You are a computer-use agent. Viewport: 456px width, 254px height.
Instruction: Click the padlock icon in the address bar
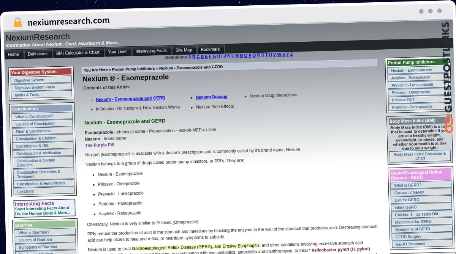[x=17, y=22]
